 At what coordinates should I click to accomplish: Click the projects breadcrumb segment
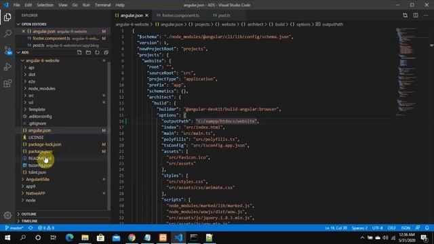point(202,24)
